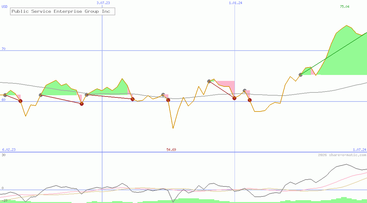Select the 1.01.24 date label

236,3
